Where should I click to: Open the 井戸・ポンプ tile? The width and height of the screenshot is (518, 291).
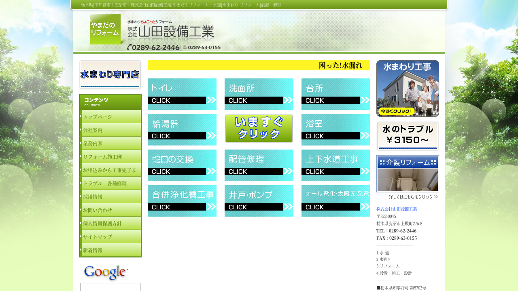click(259, 201)
